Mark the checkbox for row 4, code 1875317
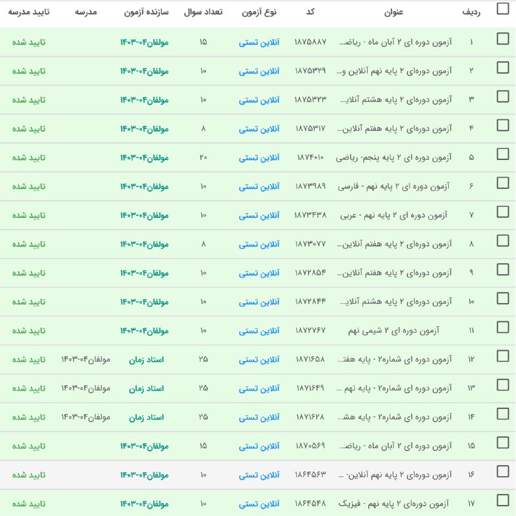This screenshot has height=516, width=516. (502, 125)
